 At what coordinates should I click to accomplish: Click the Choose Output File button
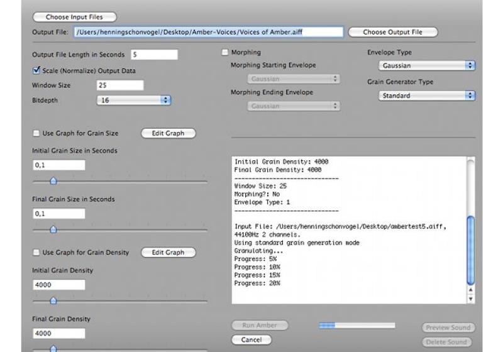coord(392,32)
